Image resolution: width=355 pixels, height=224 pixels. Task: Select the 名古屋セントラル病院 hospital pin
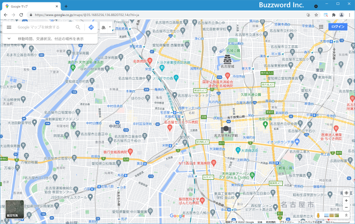[x=170, y=128]
